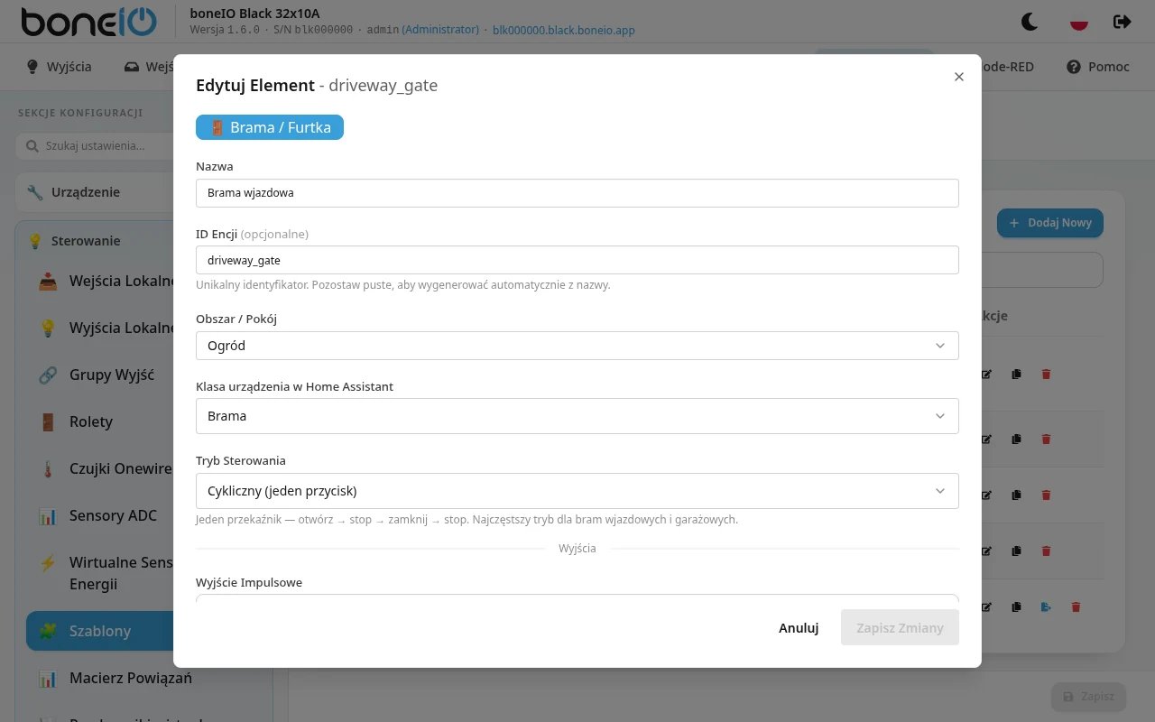Click the Dodaj Nowy button

tap(1050, 223)
